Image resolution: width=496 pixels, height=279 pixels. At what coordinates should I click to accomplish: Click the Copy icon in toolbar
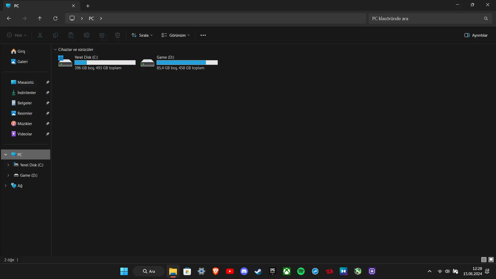[x=56, y=35]
